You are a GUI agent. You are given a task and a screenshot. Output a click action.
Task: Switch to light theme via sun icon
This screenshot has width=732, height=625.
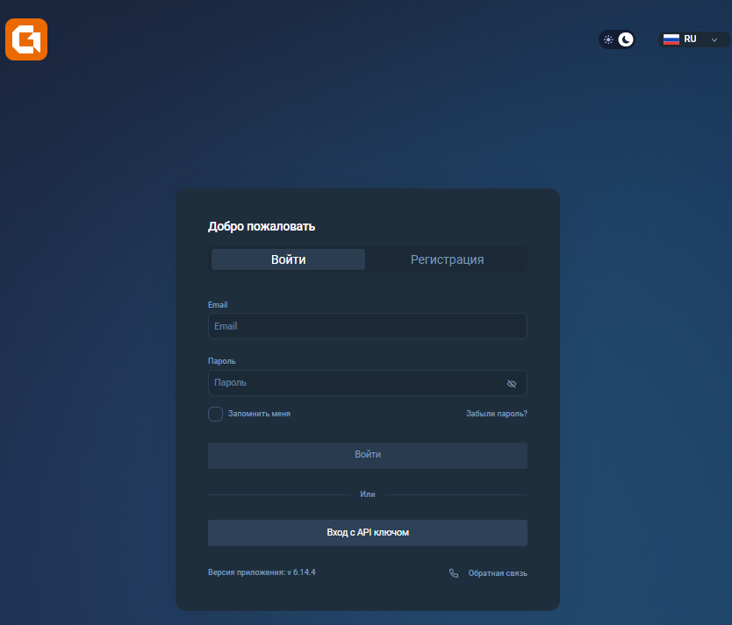608,39
